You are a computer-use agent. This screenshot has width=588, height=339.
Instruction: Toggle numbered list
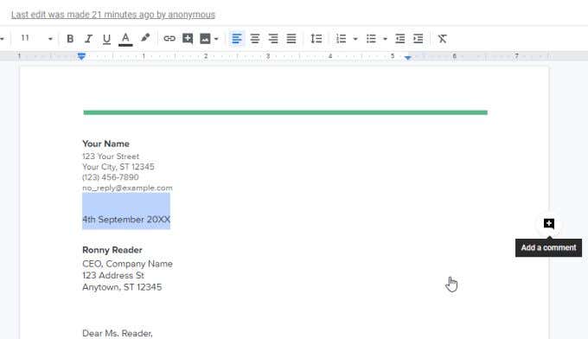(341, 38)
